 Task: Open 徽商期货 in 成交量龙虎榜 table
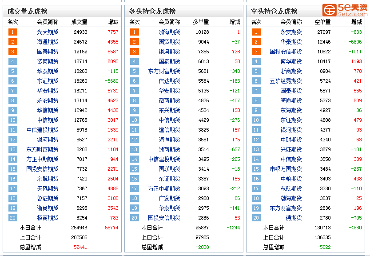pos(48,61)
